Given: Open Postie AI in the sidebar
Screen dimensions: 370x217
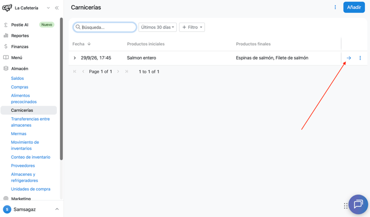Looking at the screenshot, I should click(x=20, y=25).
